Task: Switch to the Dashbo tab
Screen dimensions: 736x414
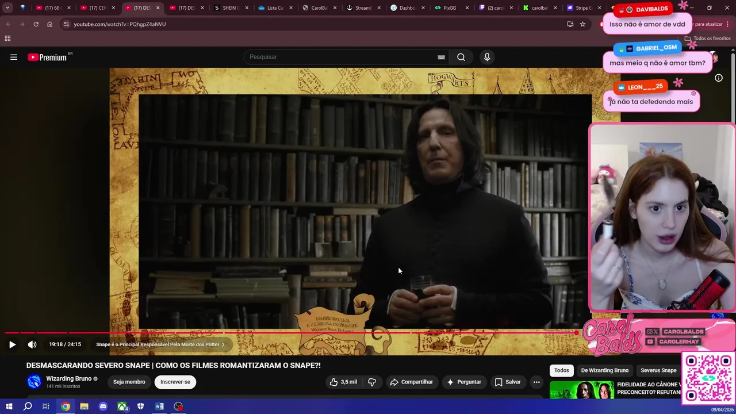Action: [x=408, y=8]
